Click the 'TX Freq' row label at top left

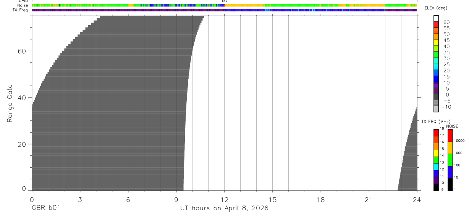pos(21,10)
